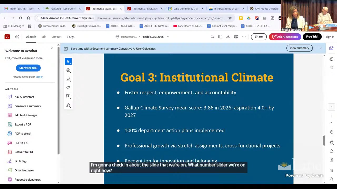Open the search magnifier in Acrobat toolbar
Viewport: 337px width, 189px height.
click(x=212, y=37)
